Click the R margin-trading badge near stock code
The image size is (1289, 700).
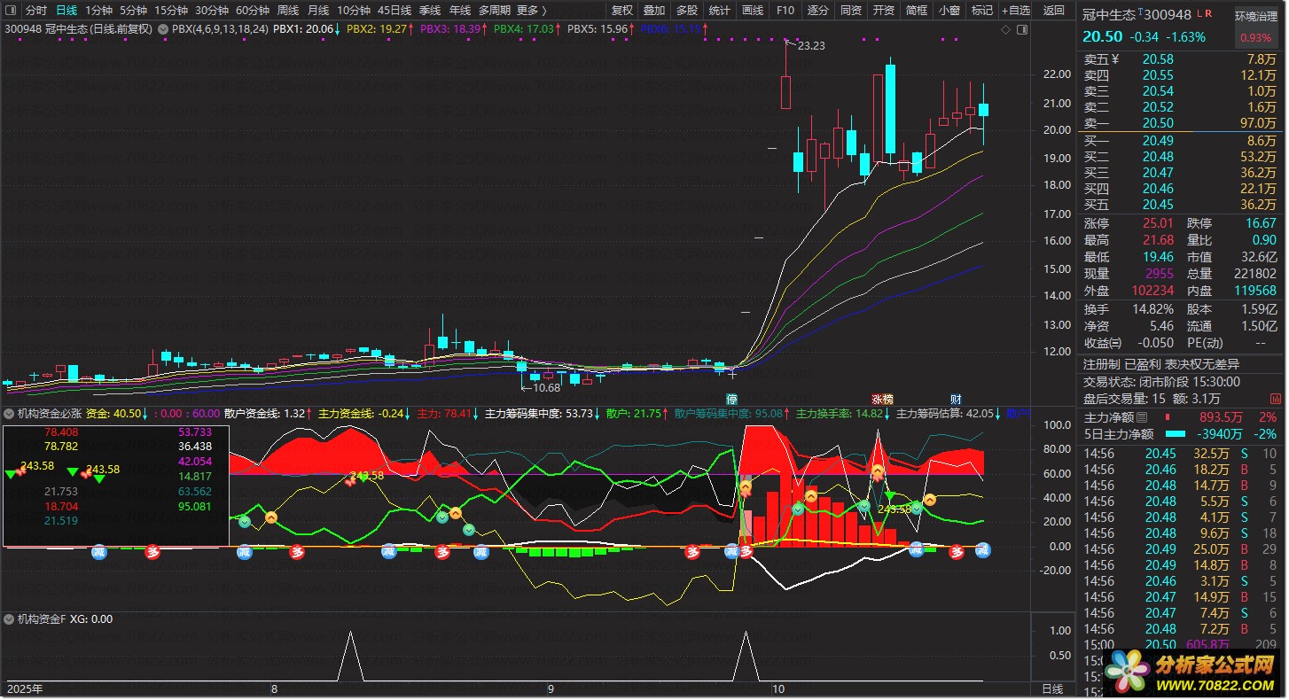click(x=1209, y=14)
